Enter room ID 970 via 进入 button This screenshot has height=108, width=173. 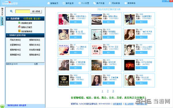click(109, 52)
